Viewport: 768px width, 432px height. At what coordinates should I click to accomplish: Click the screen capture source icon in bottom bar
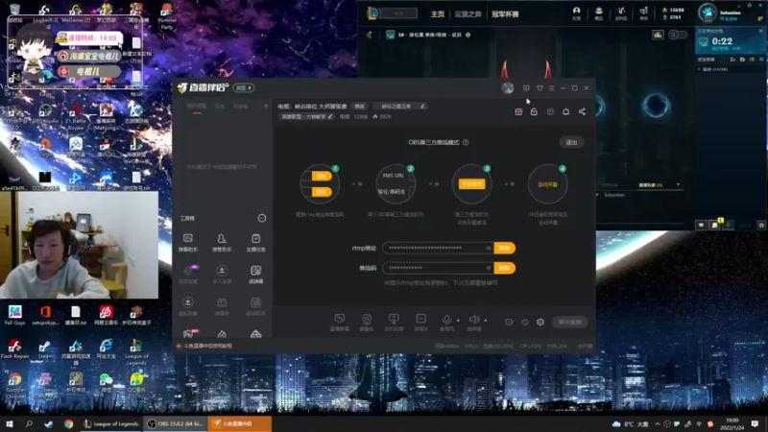(x=340, y=322)
